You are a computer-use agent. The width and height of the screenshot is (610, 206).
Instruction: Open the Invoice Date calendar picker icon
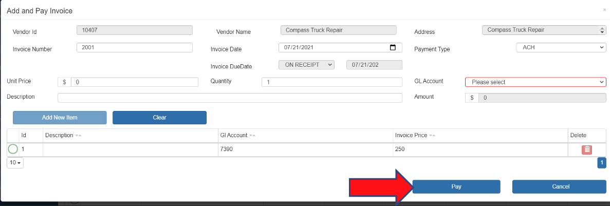tap(393, 47)
